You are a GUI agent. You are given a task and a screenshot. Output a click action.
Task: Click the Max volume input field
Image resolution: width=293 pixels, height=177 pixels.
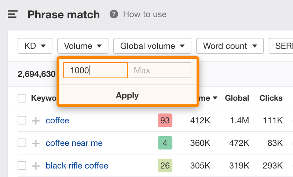(160, 70)
